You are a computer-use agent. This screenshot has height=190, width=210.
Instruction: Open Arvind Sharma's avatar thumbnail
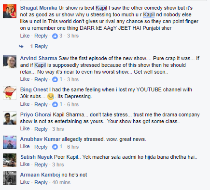pyautogui.click(x=10, y=62)
